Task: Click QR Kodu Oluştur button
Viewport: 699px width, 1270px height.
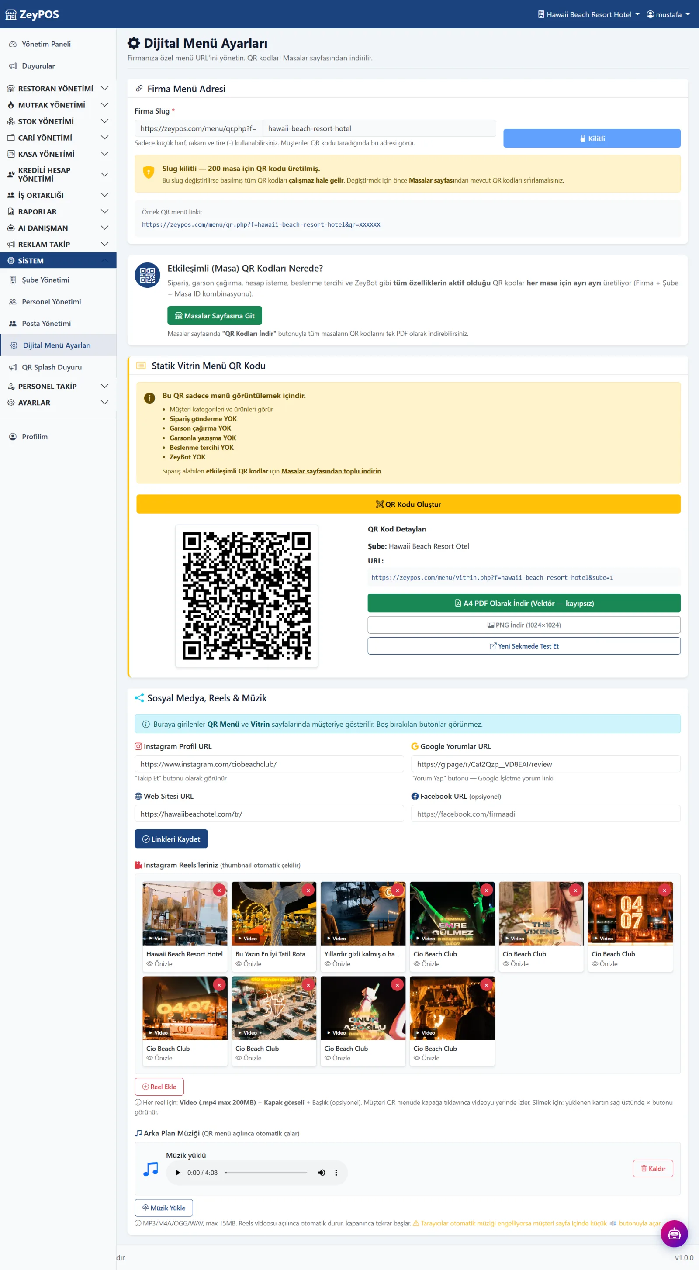Action: (x=408, y=504)
